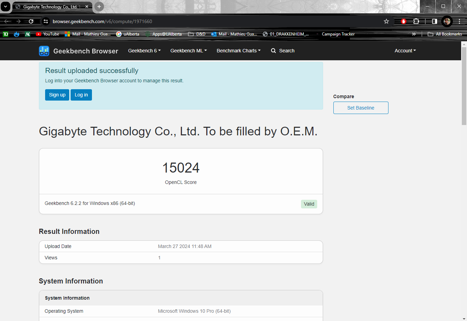This screenshot has width=467, height=321.
Task: Bookmark this page with the star icon
Action: (x=386, y=21)
